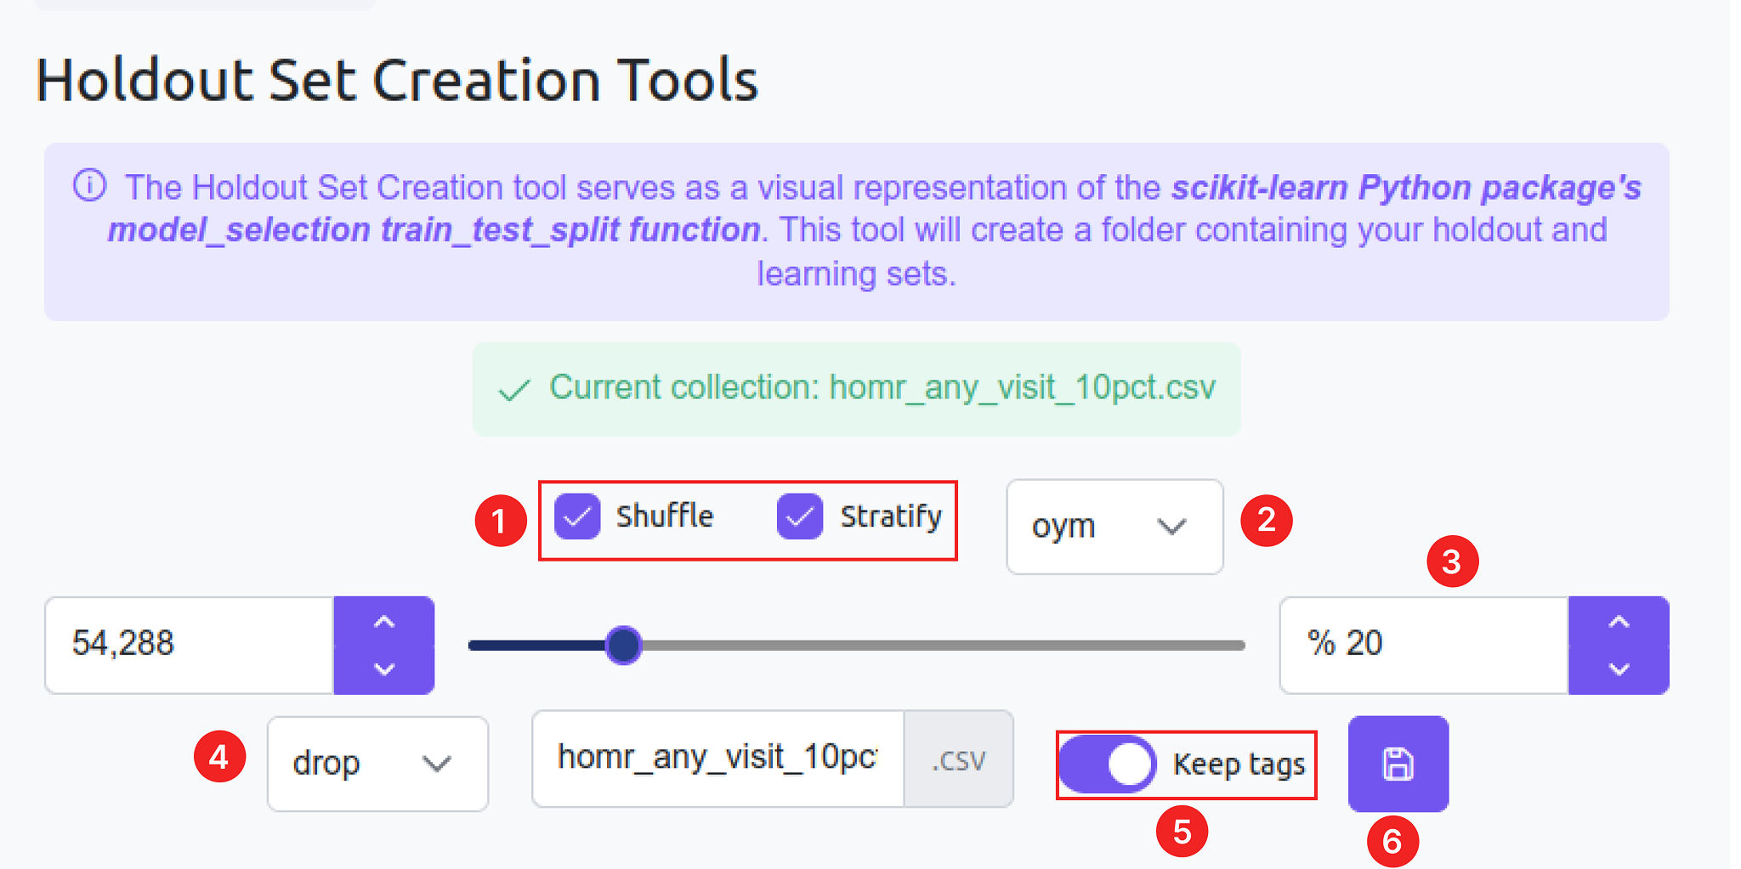Increase the holdout percentage with the up arrow
The height and width of the screenshot is (869, 1741).
click(x=1619, y=623)
